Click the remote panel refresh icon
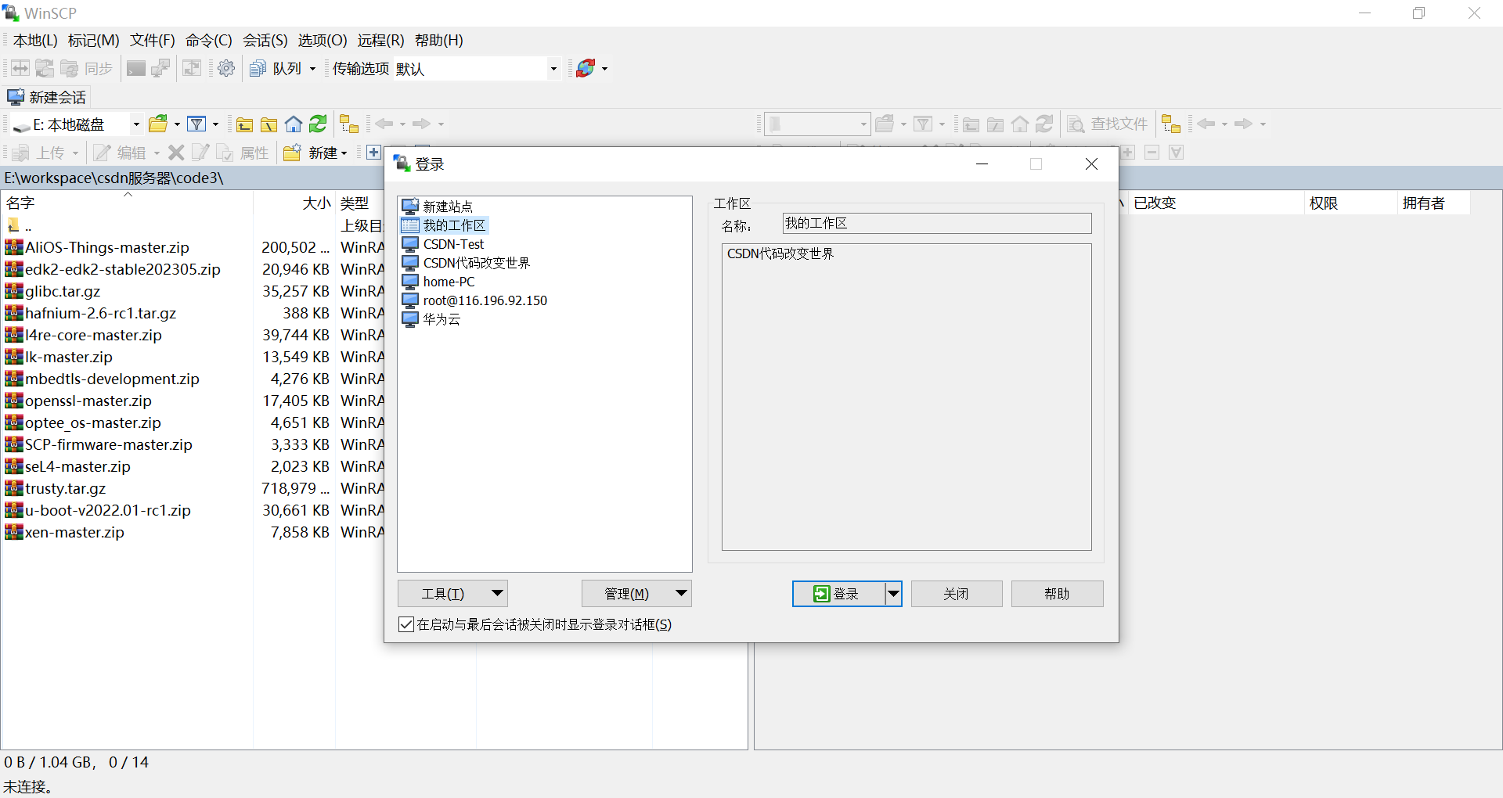 pos(1044,124)
